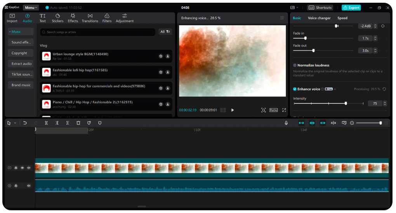Play the preview video
396x213 pixels.
pyautogui.click(x=233, y=110)
